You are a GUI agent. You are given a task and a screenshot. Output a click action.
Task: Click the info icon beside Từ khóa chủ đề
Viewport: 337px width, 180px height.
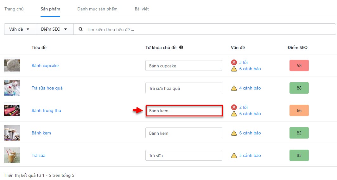pos(181,47)
